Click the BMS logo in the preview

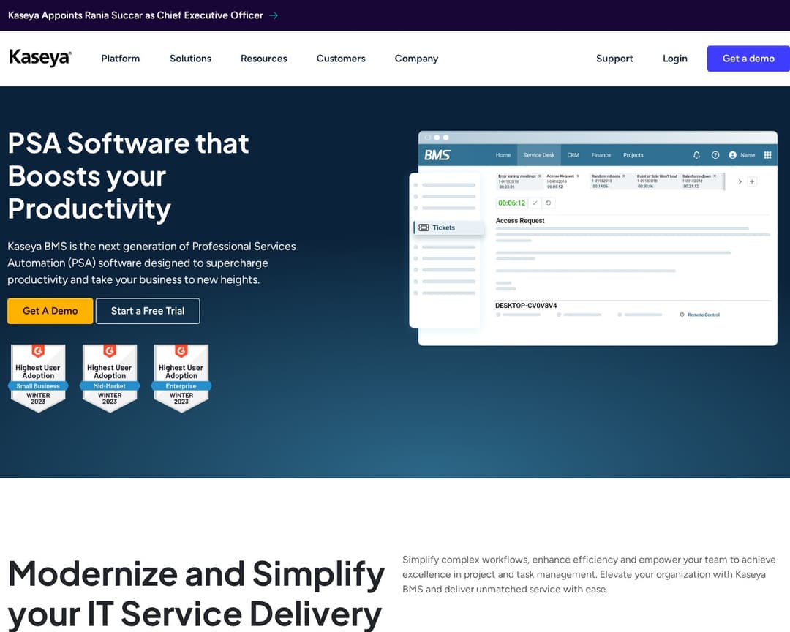[x=437, y=155]
